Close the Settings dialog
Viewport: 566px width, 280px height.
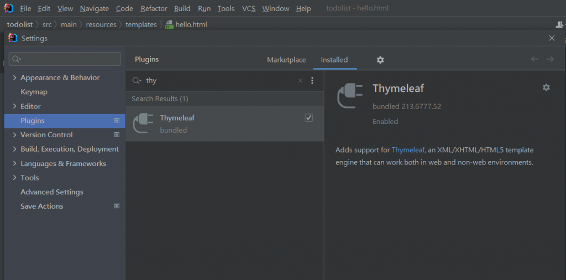tap(552, 38)
